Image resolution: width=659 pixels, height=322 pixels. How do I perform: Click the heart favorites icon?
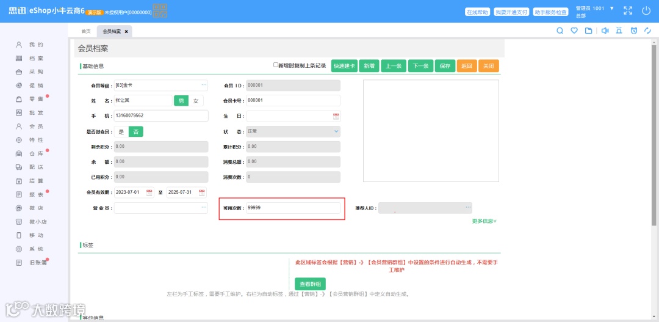pyautogui.click(x=574, y=31)
